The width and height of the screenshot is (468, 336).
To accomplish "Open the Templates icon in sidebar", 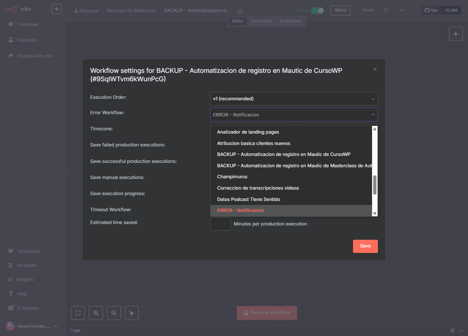I will click(x=11, y=251).
